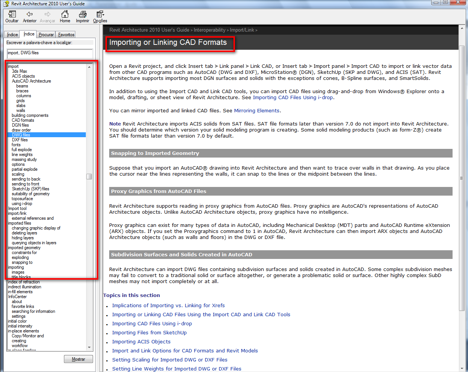Click the index list scrollbar thumb
Image resolution: width=468 pixels, height=372 pixels.
tap(89, 176)
